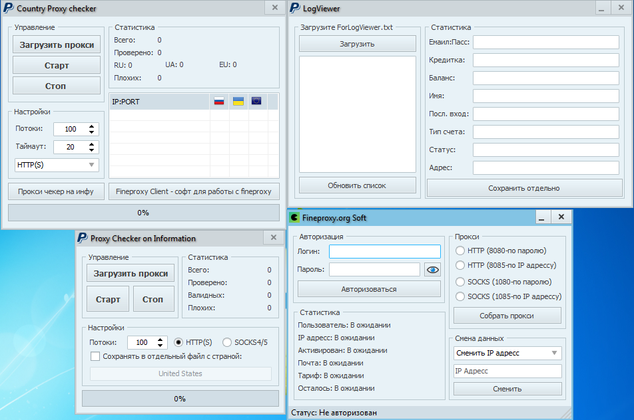Click the Fineproxy.org Soft title icon
This screenshot has width=634, height=420.
pos(294,217)
